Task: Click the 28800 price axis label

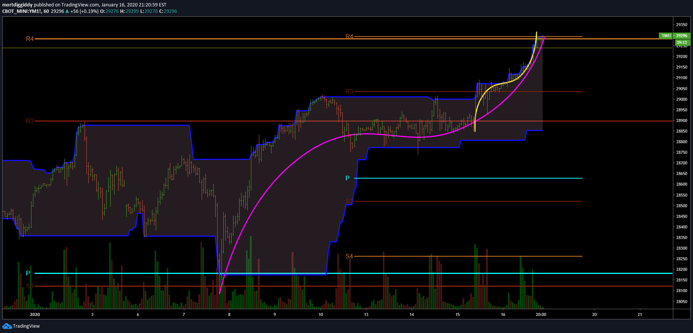Action: (x=682, y=142)
